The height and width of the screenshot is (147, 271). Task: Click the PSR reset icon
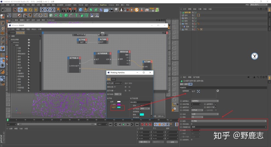(x=152, y=10)
